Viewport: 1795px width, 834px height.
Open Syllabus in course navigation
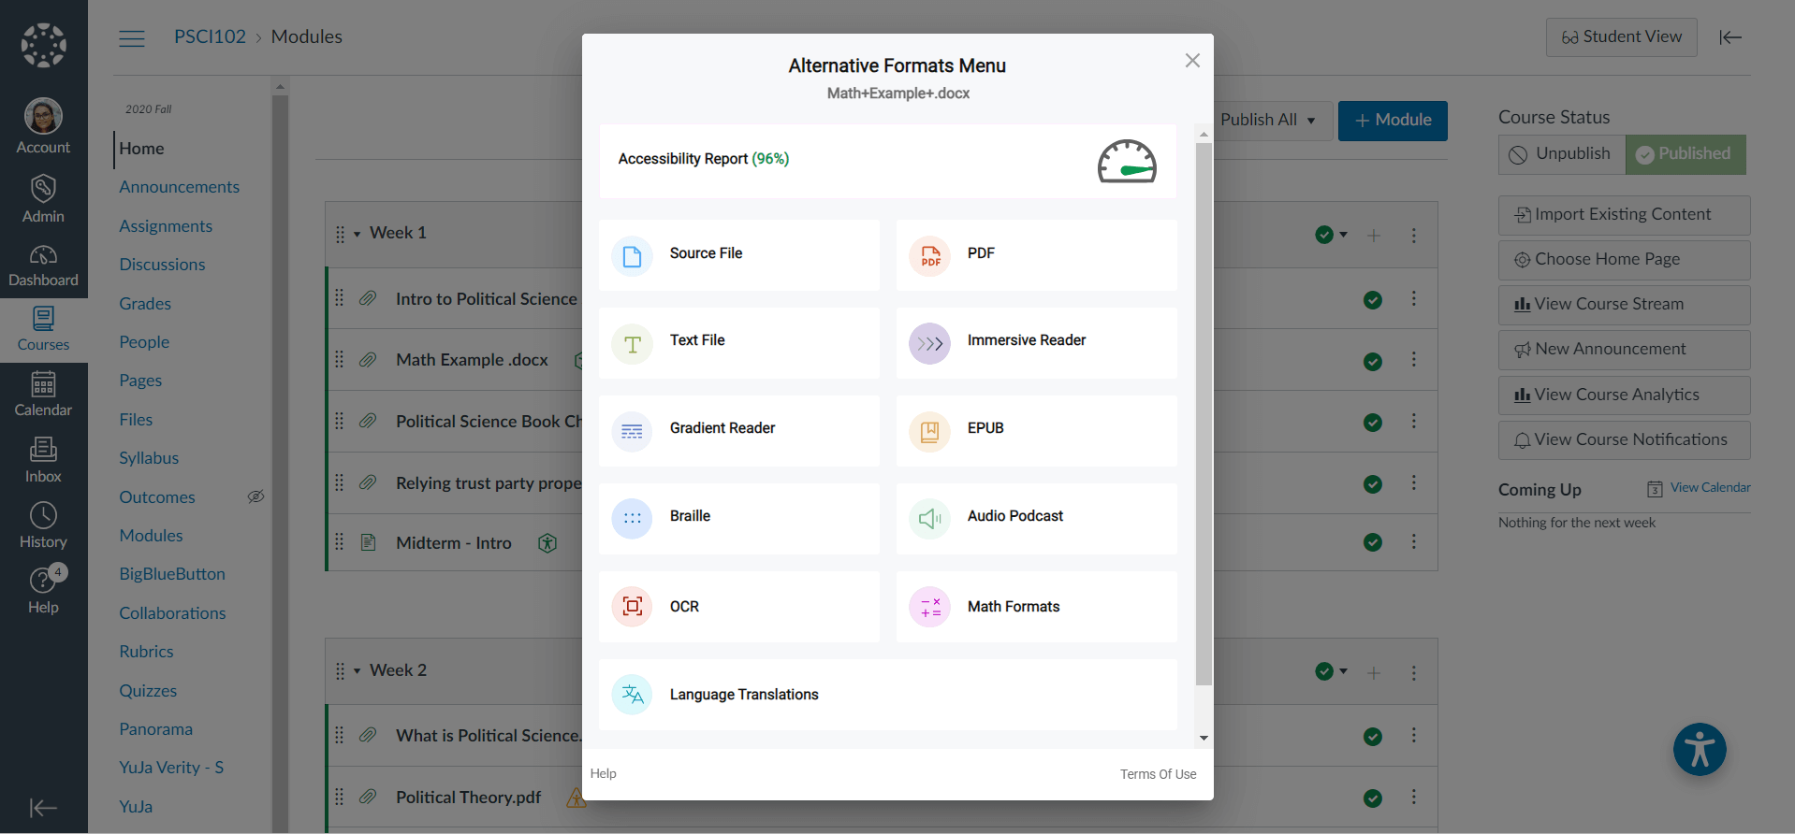tap(149, 458)
